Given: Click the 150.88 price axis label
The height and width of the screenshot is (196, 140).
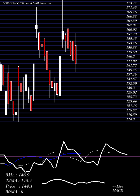Looking at the screenshot, I should [132, 48].
